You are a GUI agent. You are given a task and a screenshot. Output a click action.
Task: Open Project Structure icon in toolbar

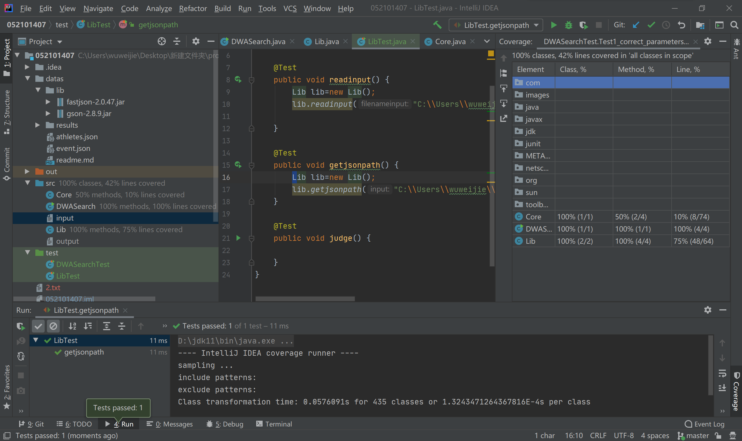coord(700,25)
